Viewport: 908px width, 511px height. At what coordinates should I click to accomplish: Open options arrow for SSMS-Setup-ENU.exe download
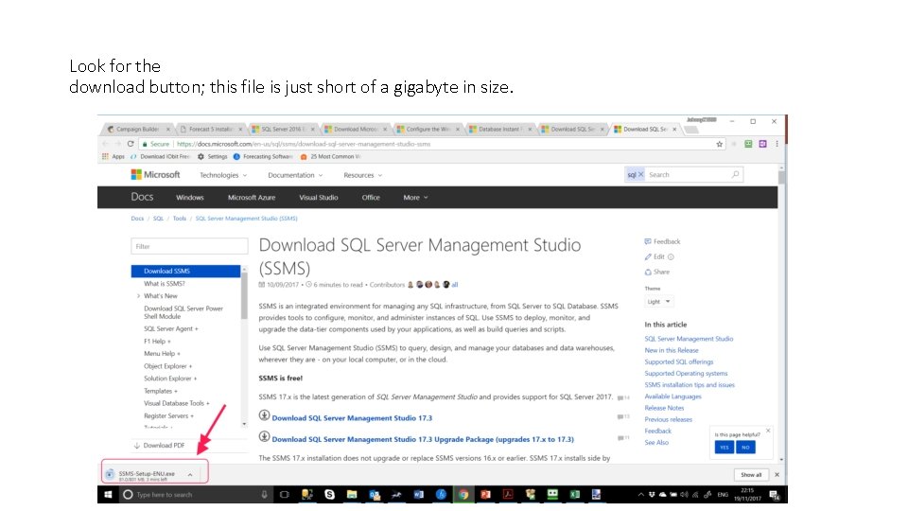click(x=190, y=474)
